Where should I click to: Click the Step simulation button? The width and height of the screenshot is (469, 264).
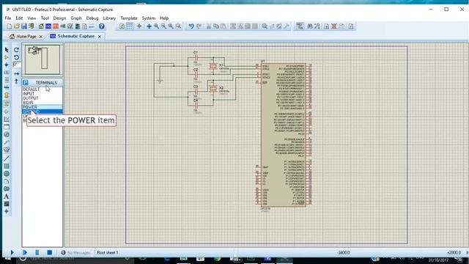[x=24, y=252]
